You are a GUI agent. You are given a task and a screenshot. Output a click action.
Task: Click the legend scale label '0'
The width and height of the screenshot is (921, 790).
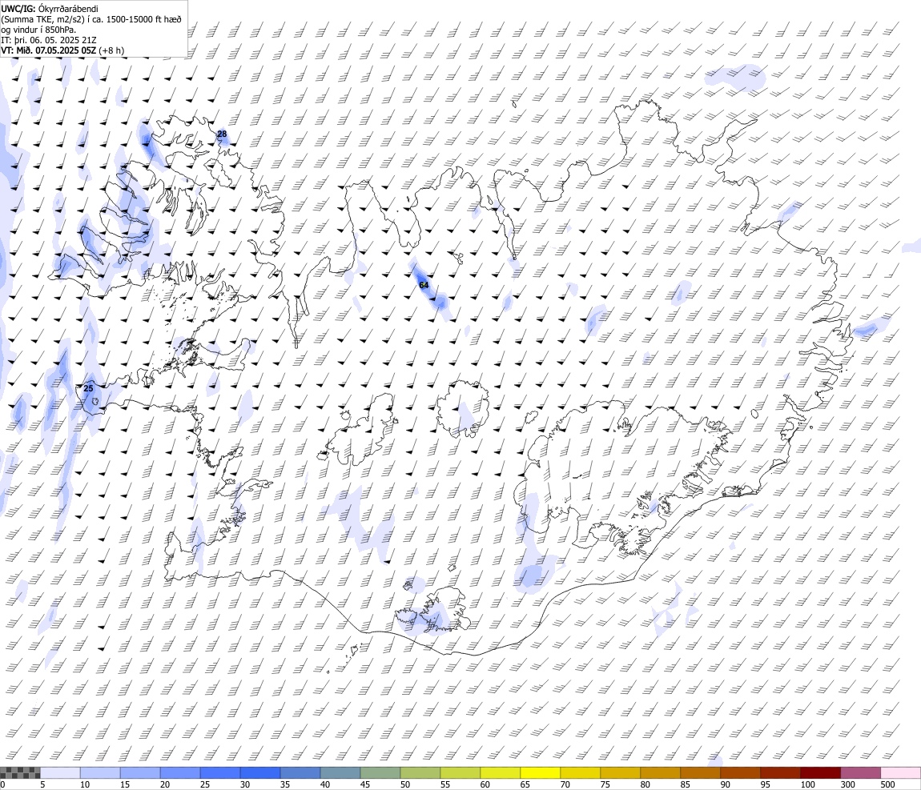click(x=2, y=784)
